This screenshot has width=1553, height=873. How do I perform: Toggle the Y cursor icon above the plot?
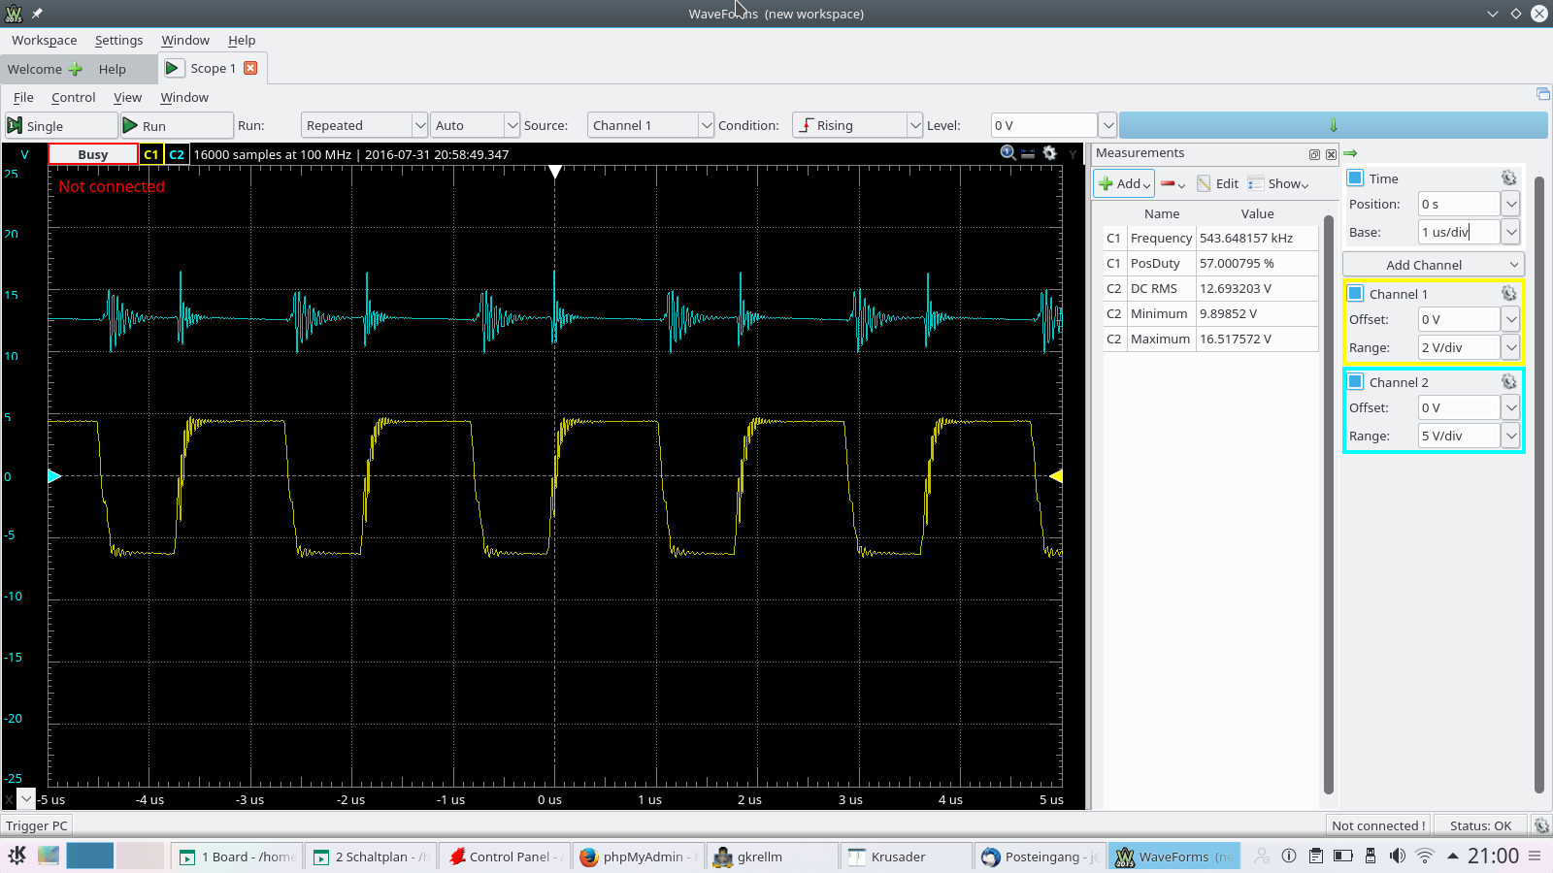(1073, 154)
